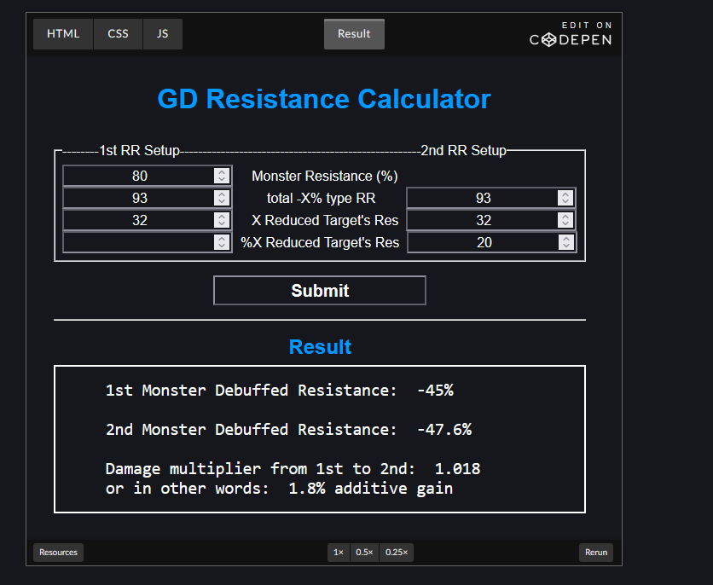Increment the Monster Resistance value 80
The width and height of the screenshot is (713, 585).
[x=222, y=172]
